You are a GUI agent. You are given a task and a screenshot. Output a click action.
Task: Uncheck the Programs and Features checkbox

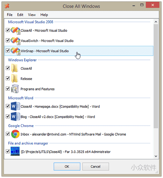8,89
